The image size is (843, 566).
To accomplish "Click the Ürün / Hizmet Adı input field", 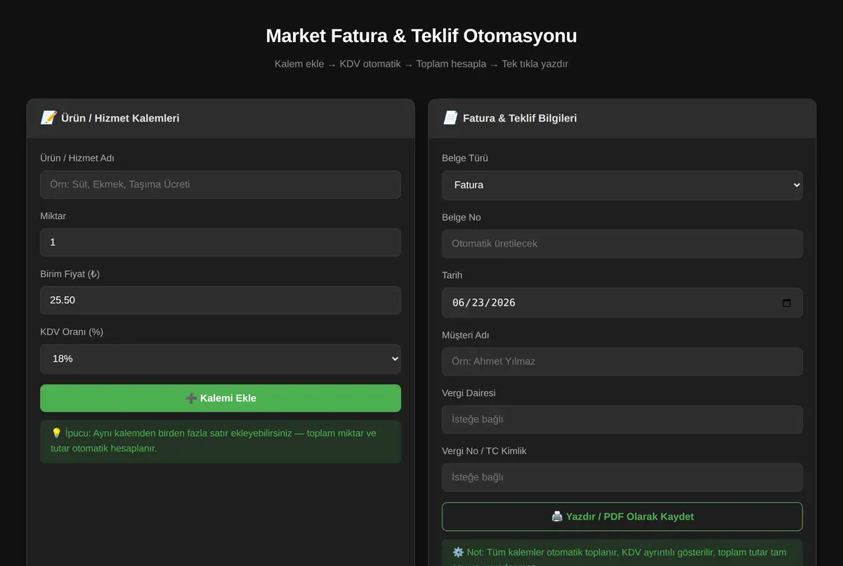I will [x=221, y=185].
